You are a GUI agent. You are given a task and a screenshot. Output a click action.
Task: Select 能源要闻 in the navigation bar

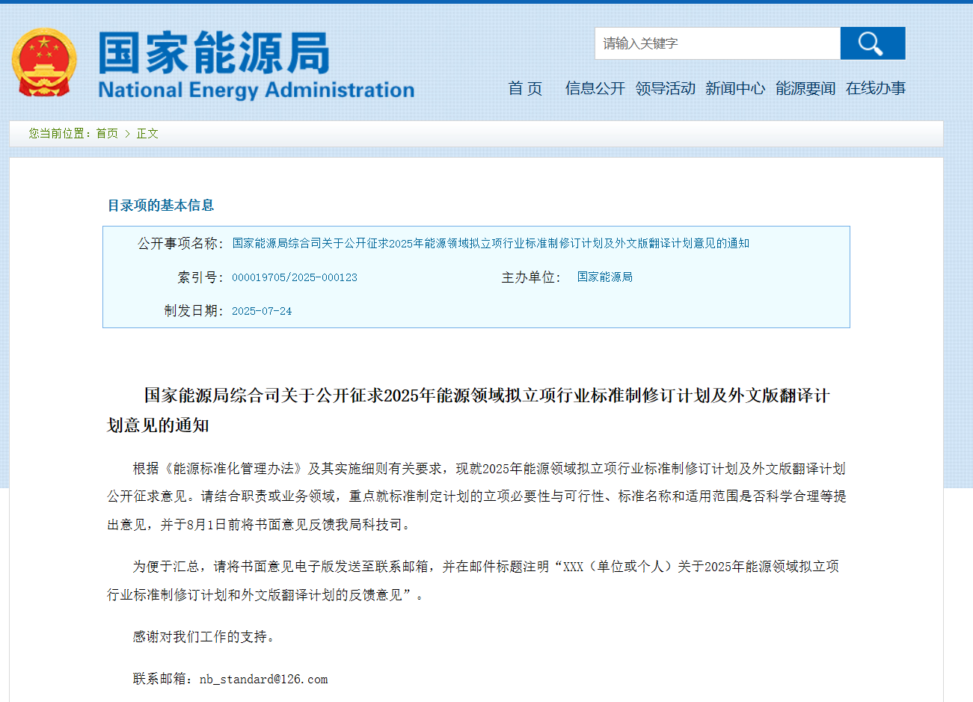805,88
